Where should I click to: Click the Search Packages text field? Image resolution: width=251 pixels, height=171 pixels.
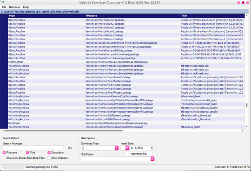pyautogui.click(x=33, y=148)
